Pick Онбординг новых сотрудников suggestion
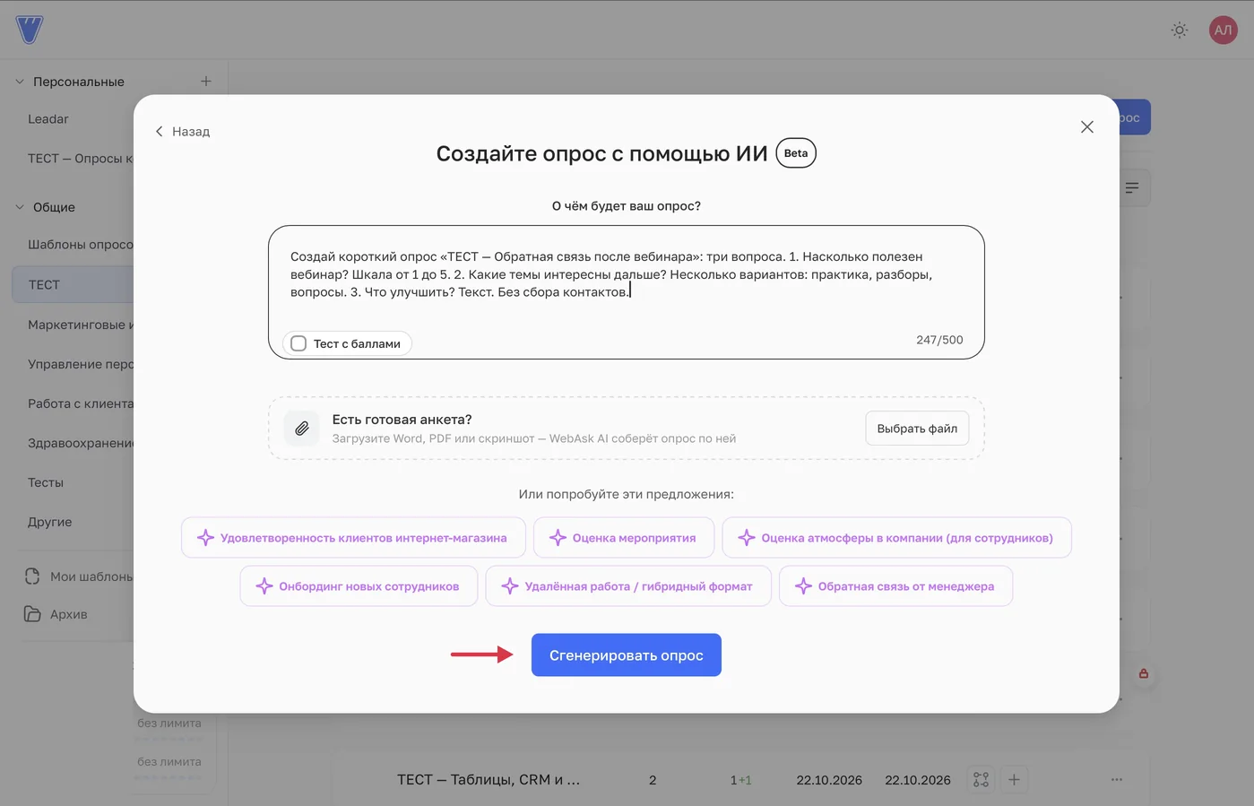This screenshot has height=806, width=1254. [x=359, y=586]
